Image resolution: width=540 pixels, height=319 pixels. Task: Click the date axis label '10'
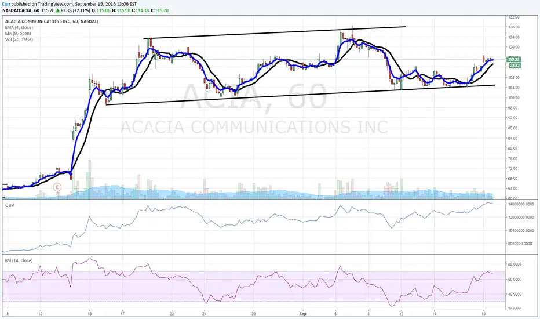[x=41, y=314]
